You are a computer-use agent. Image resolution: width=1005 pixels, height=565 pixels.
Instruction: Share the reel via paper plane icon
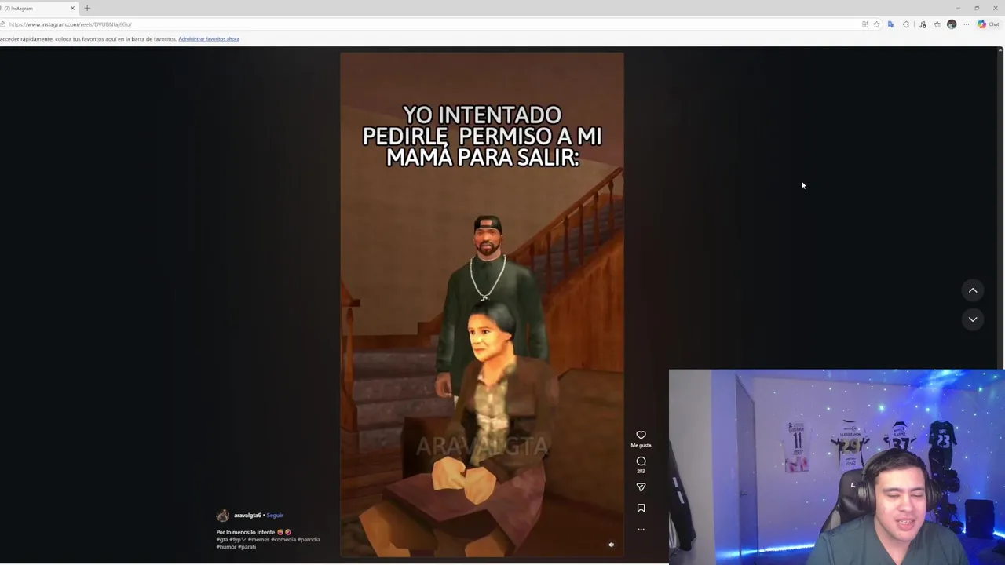tap(641, 487)
